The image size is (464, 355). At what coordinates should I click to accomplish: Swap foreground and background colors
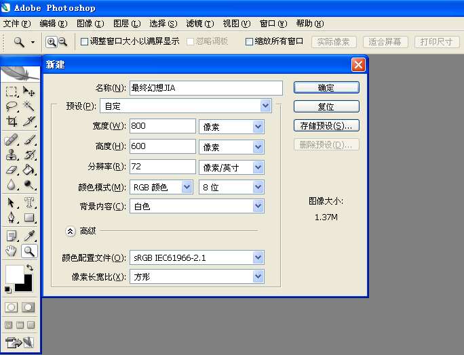(x=30, y=268)
